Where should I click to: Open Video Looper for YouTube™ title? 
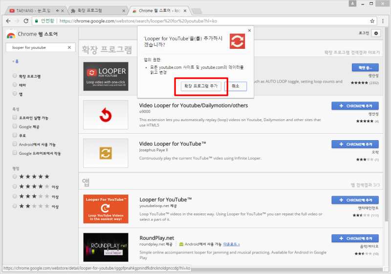pyautogui.click(x=173, y=144)
